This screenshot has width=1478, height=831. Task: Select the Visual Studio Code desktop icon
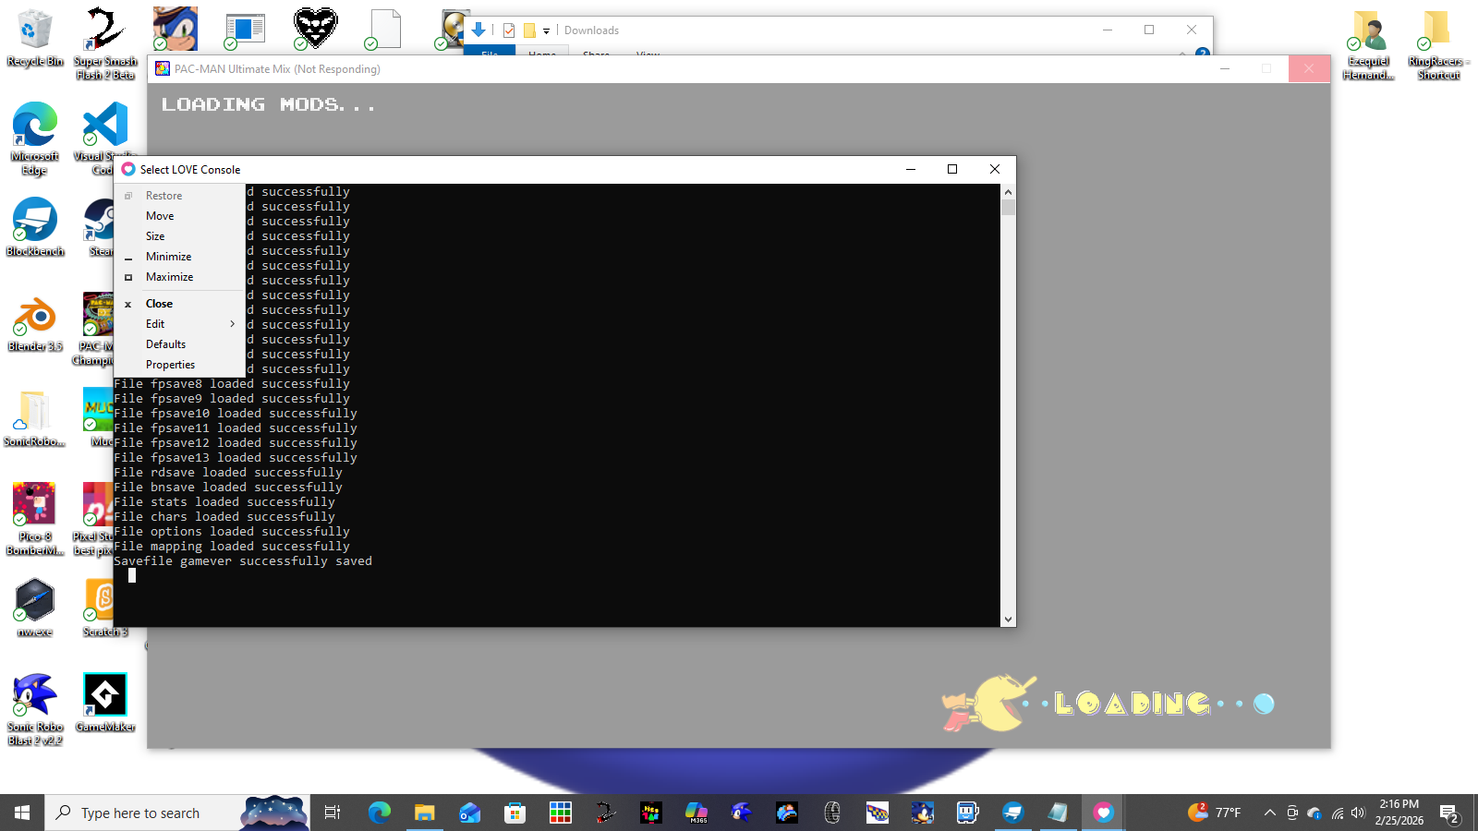click(104, 138)
